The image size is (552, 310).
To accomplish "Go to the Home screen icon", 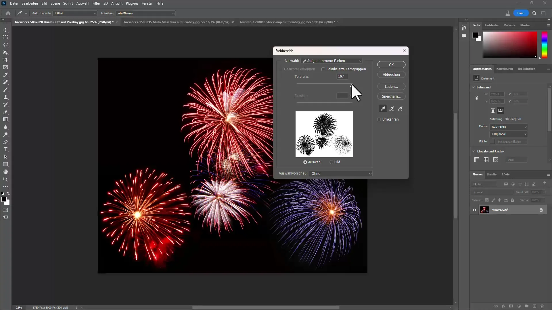I will coord(8,13).
